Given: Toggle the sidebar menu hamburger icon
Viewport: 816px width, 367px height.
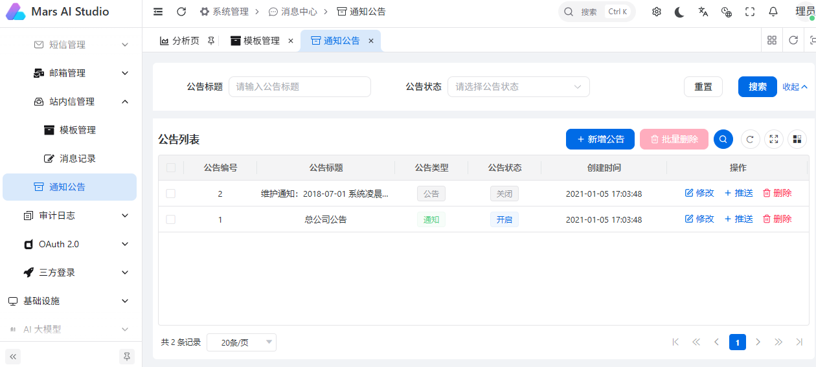Looking at the screenshot, I should pyautogui.click(x=158, y=12).
